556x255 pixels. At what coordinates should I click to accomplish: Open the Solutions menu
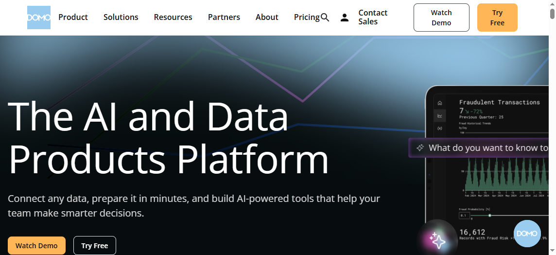pyautogui.click(x=121, y=17)
